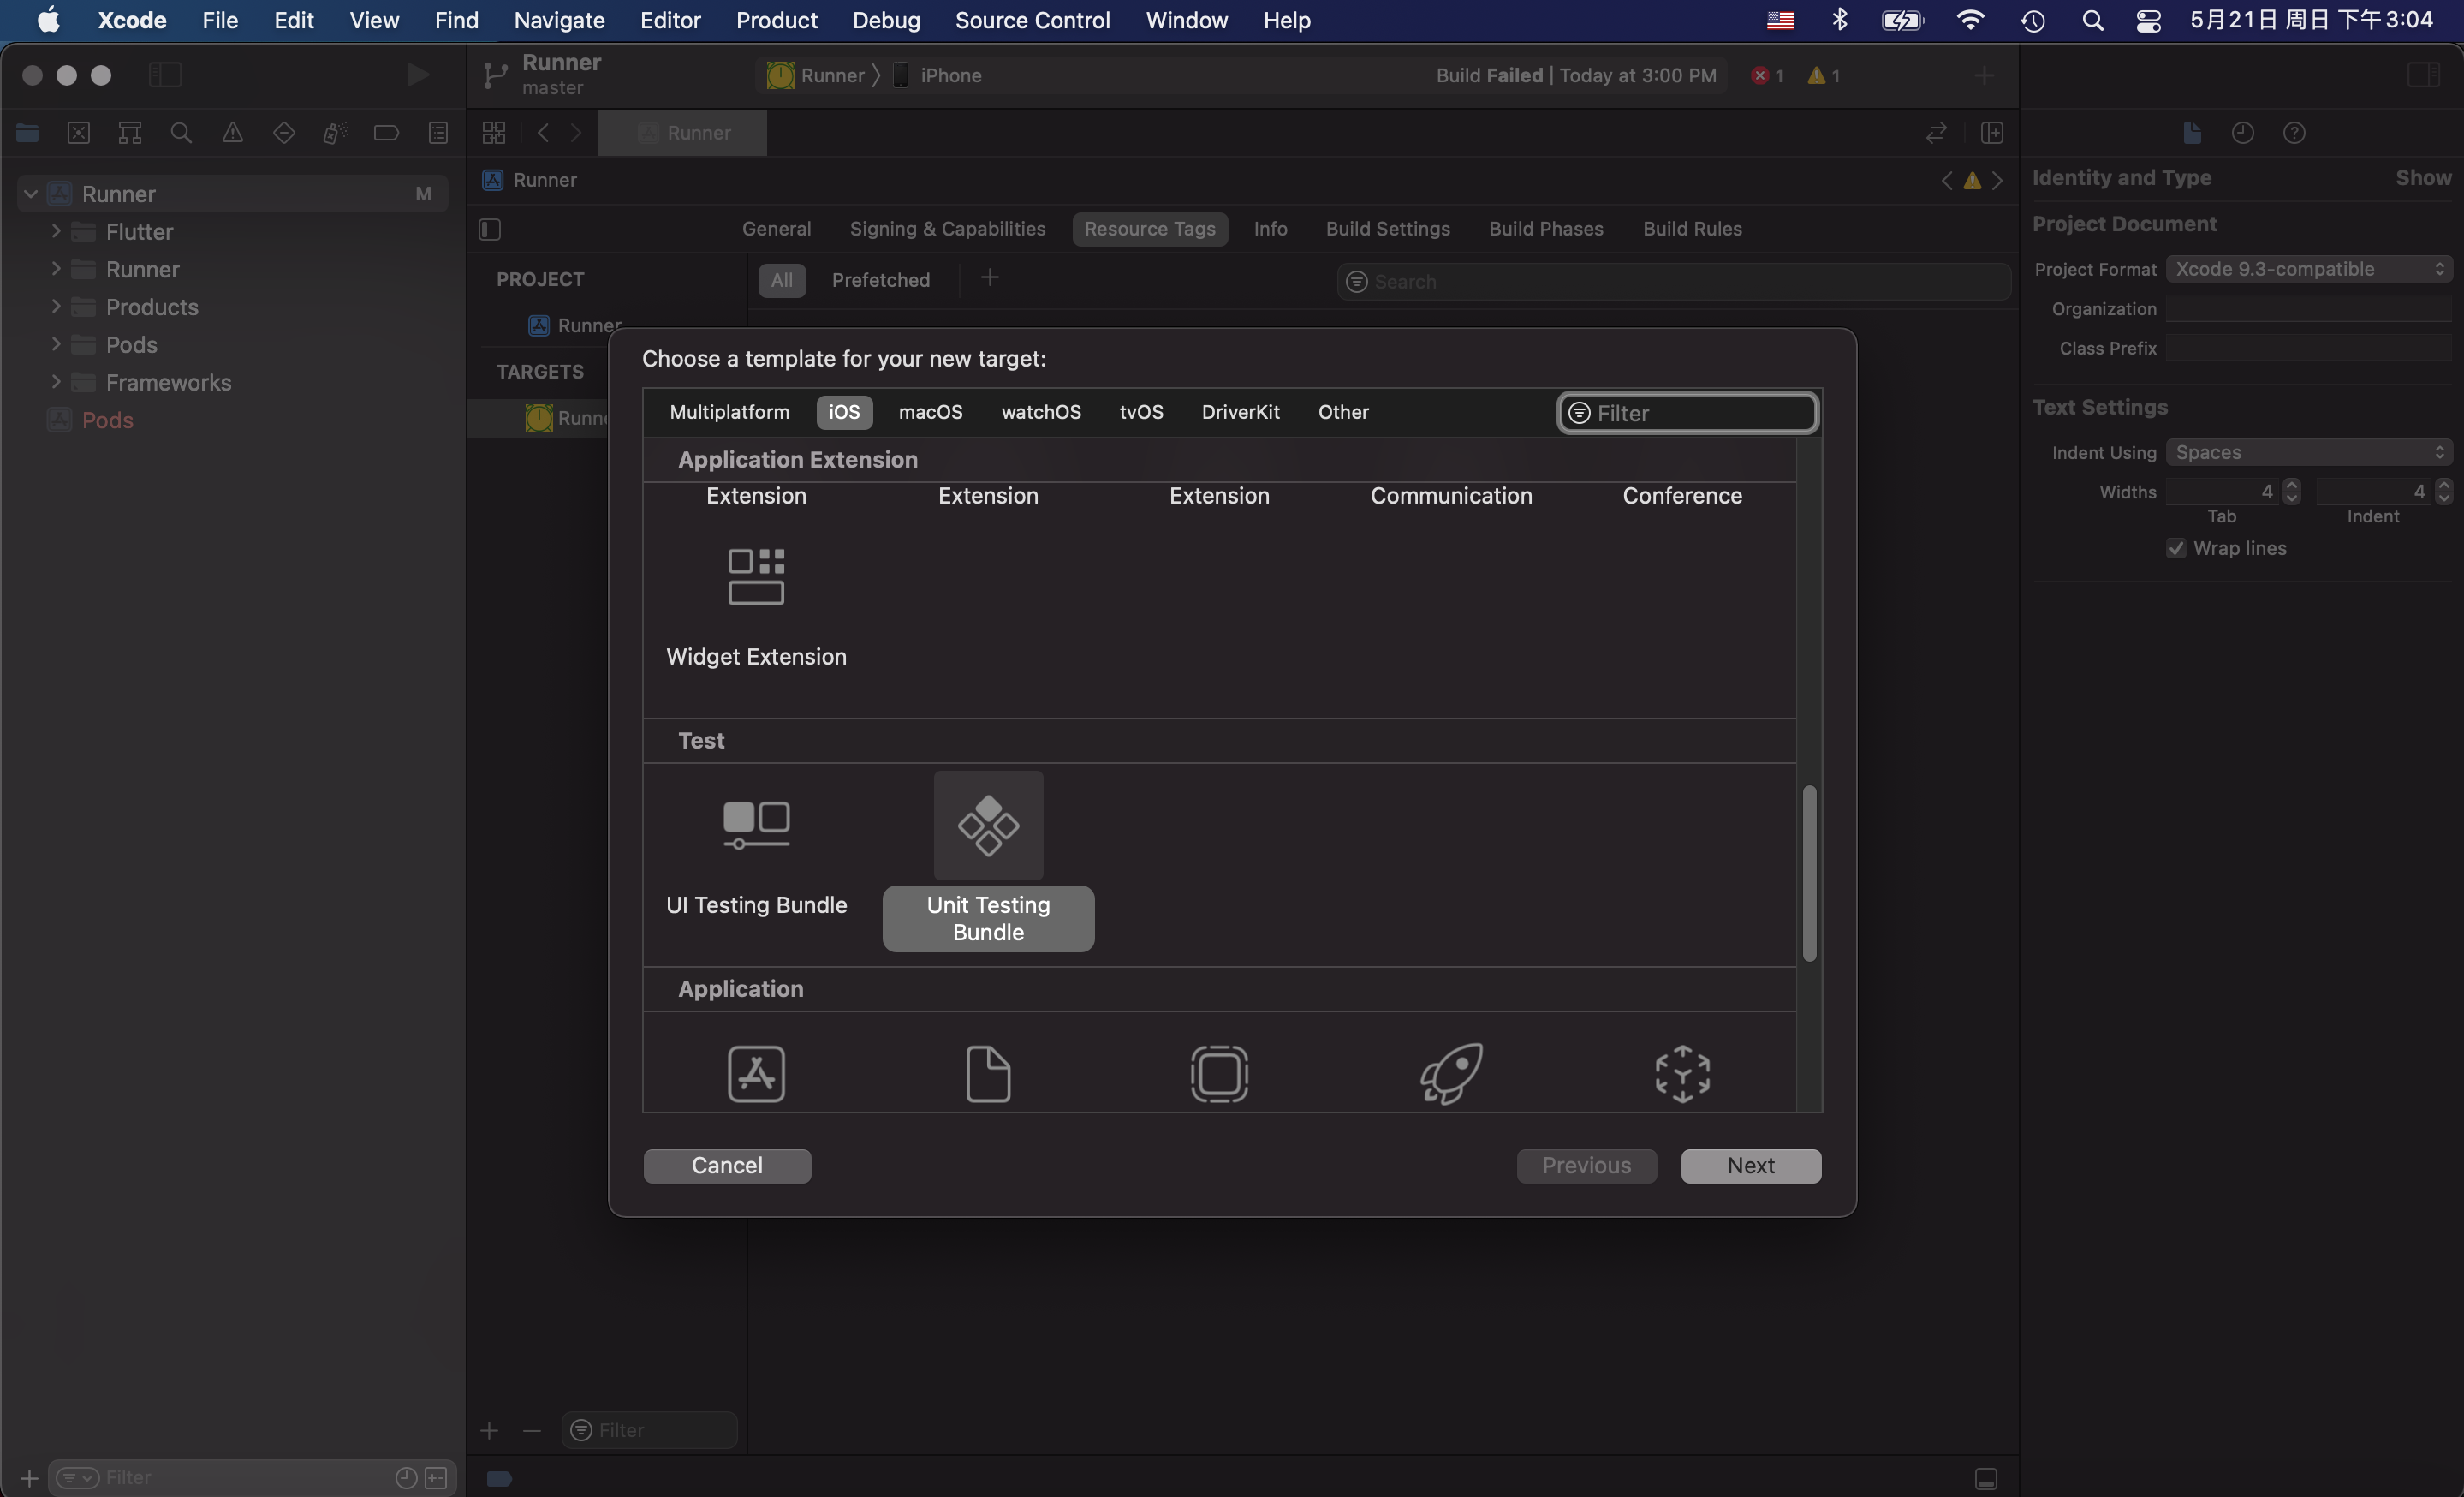The width and height of the screenshot is (2464, 1497).
Task: Select the Prefetched resource tags filter
Action: [880, 280]
